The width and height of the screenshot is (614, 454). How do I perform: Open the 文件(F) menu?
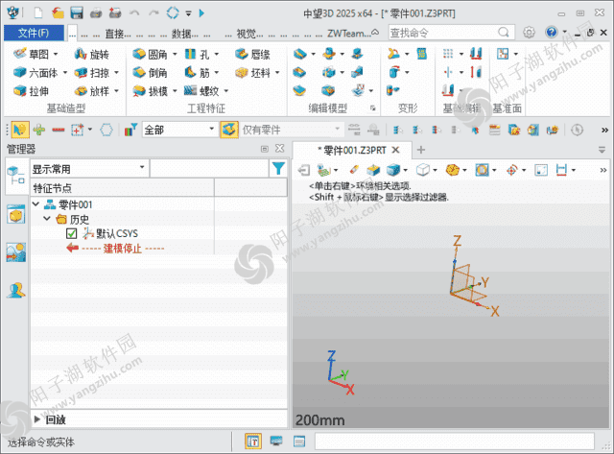click(34, 33)
